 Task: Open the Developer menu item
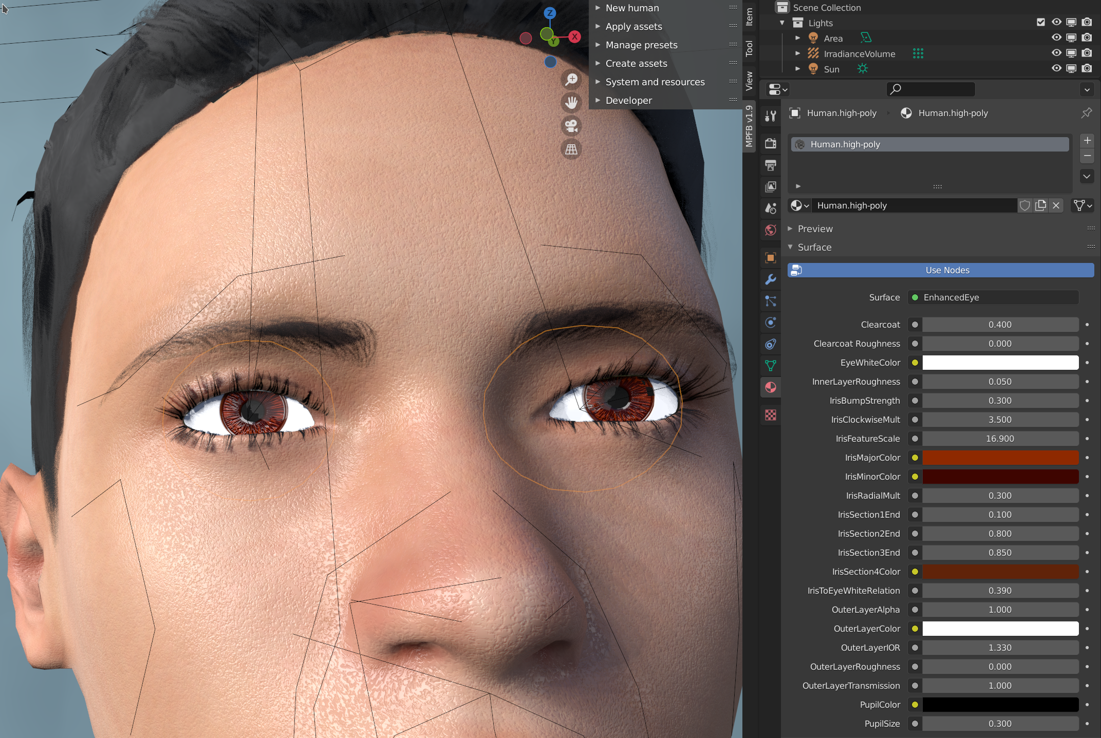click(x=628, y=99)
